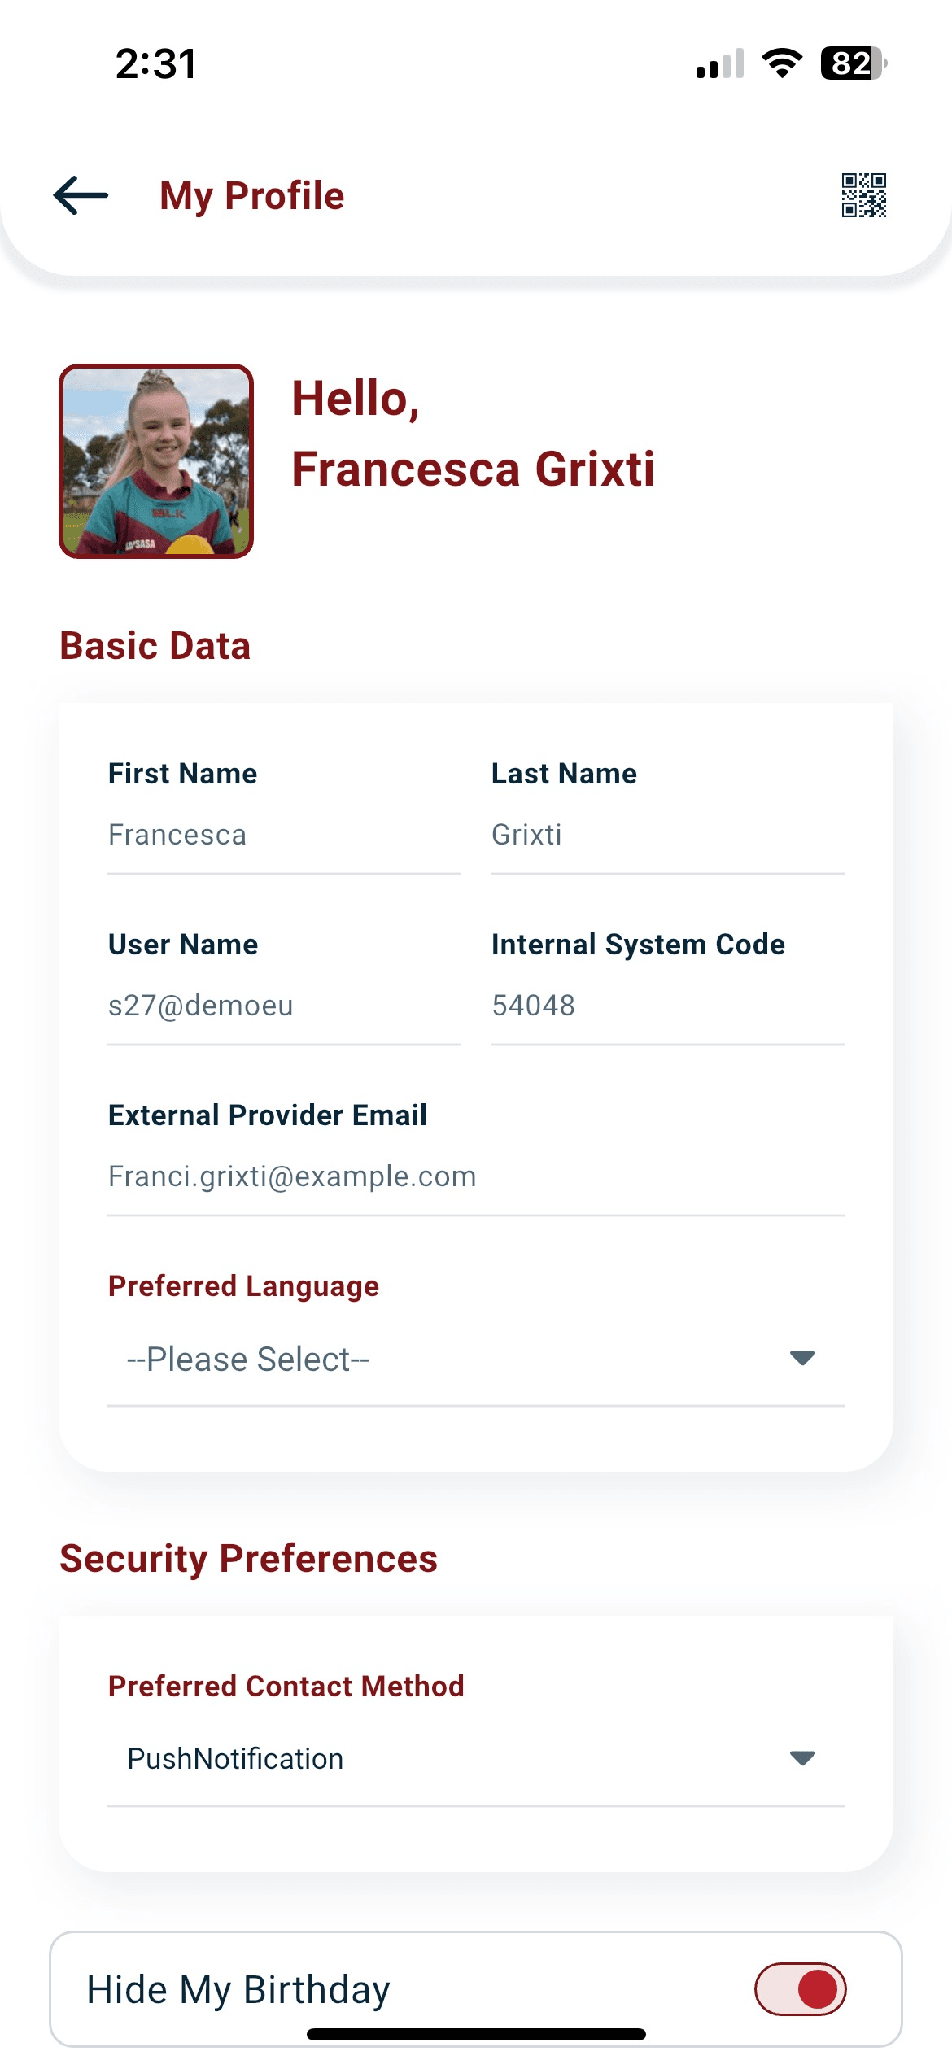Viewport: 952px width, 2060px height.
Task: Click the Last Name field with Grixti
Action: click(x=667, y=836)
